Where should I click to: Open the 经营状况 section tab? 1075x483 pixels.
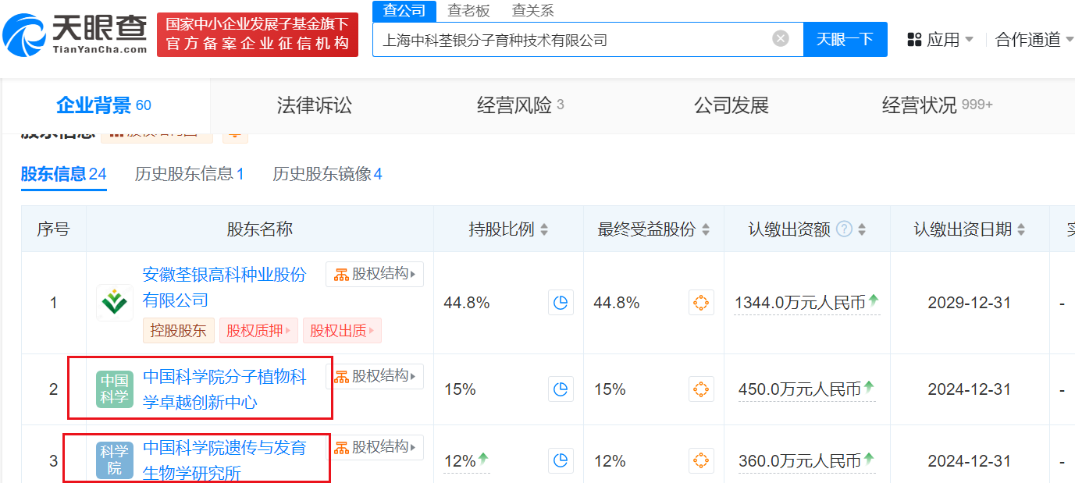click(938, 105)
